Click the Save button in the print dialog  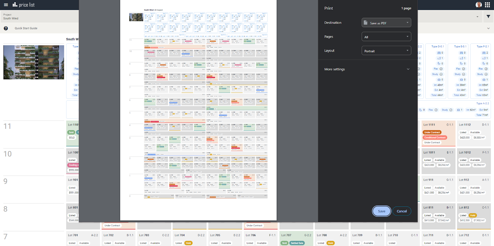click(x=381, y=211)
